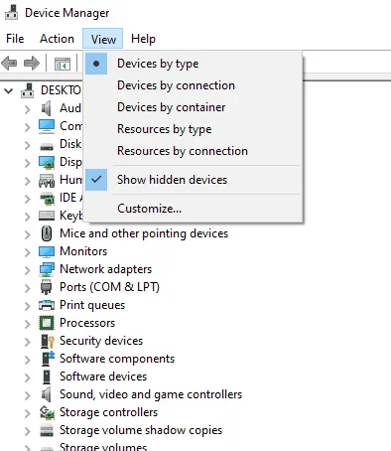Click the Sound, video and game controllers icon
The image size is (391, 451).
pos(47,394)
